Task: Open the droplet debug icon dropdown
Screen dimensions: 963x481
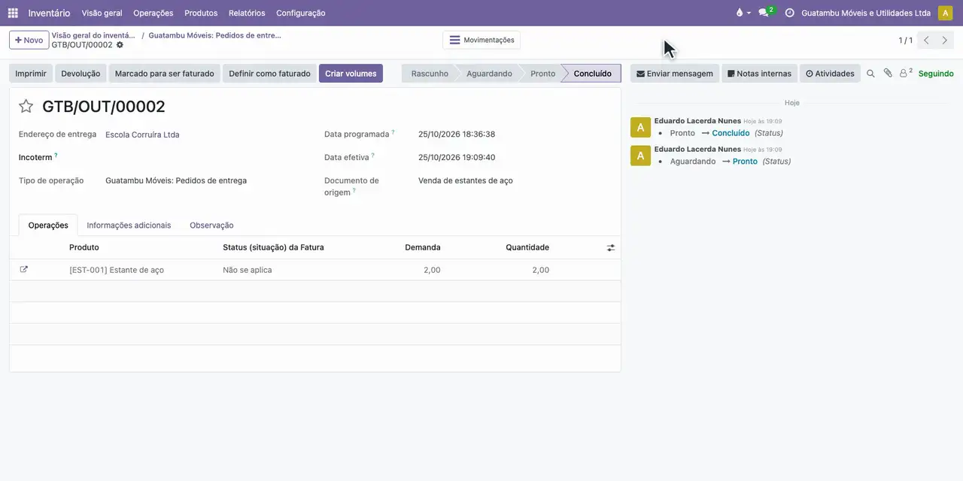Action: (743, 13)
